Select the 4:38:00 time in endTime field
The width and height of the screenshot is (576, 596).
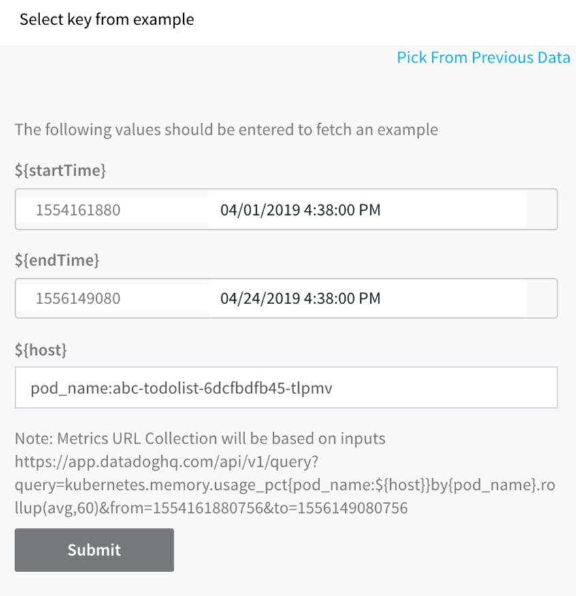325,299
